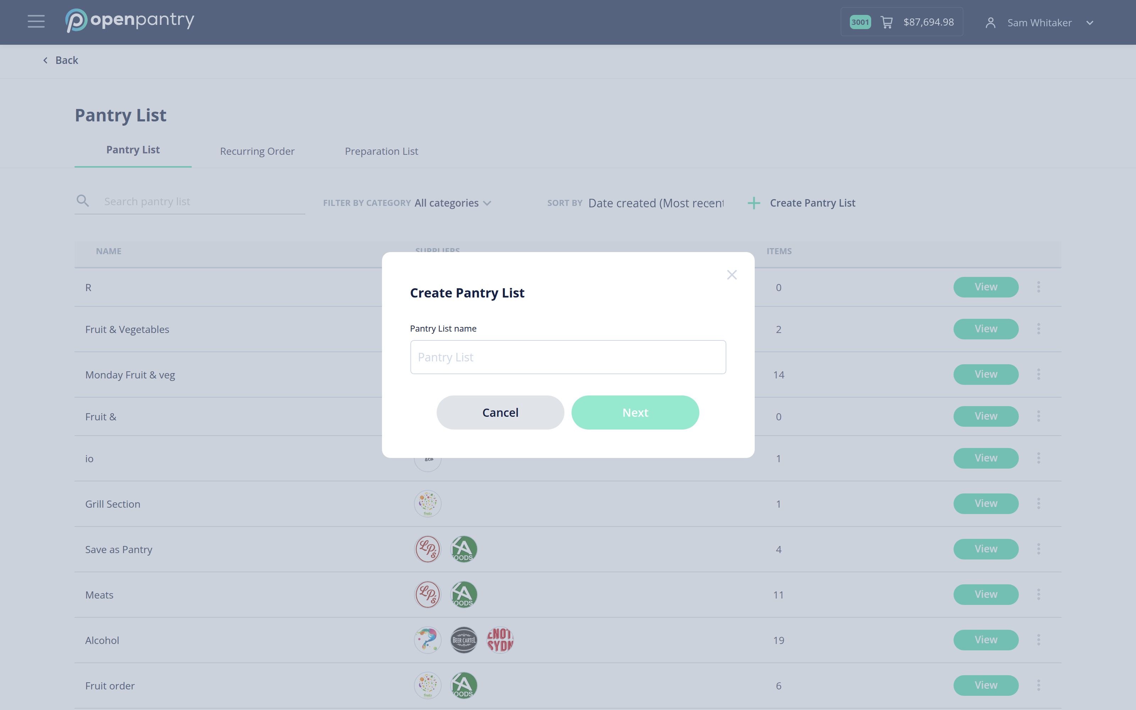Screen dimensions: 1136x710
Task: Click the 3001 cart item badge
Action: pyautogui.click(x=860, y=22)
